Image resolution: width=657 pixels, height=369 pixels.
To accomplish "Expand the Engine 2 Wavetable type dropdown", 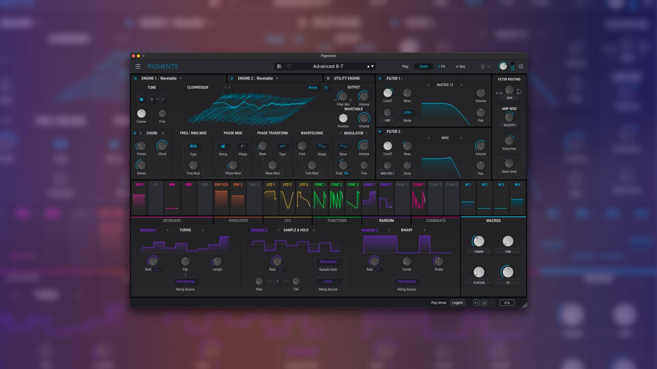I will coord(277,78).
